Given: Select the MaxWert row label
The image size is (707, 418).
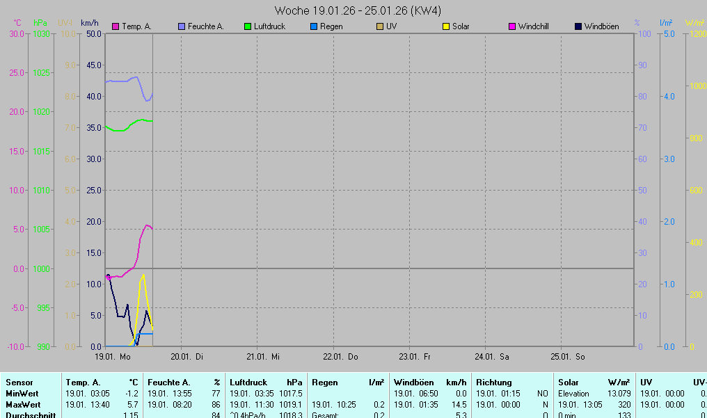Looking at the screenshot, I should point(23,404).
